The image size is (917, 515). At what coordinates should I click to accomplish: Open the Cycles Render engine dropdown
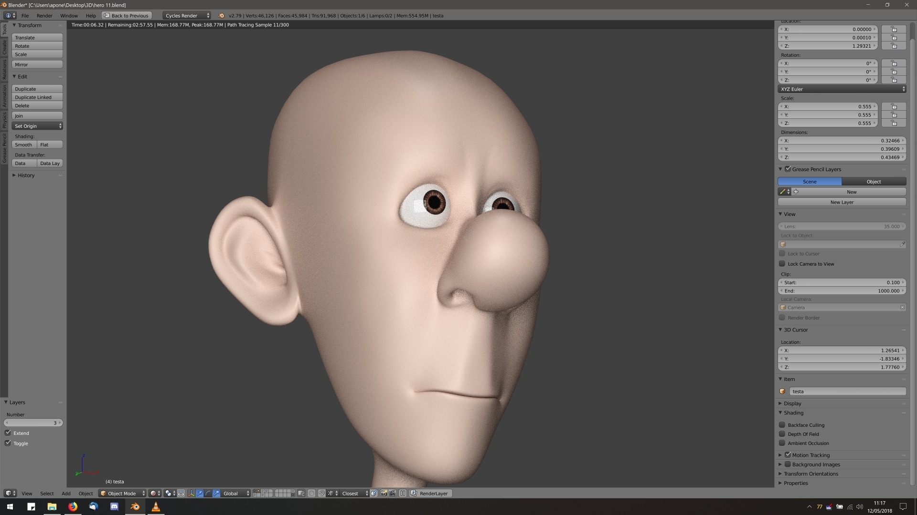186,15
